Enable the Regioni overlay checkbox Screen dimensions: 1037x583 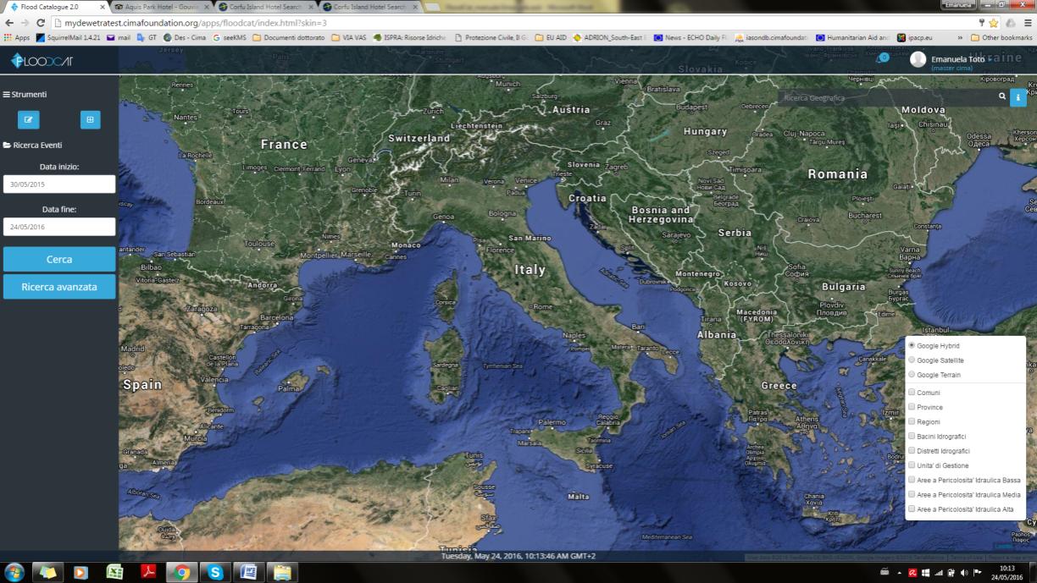click(x=912, y=421)
